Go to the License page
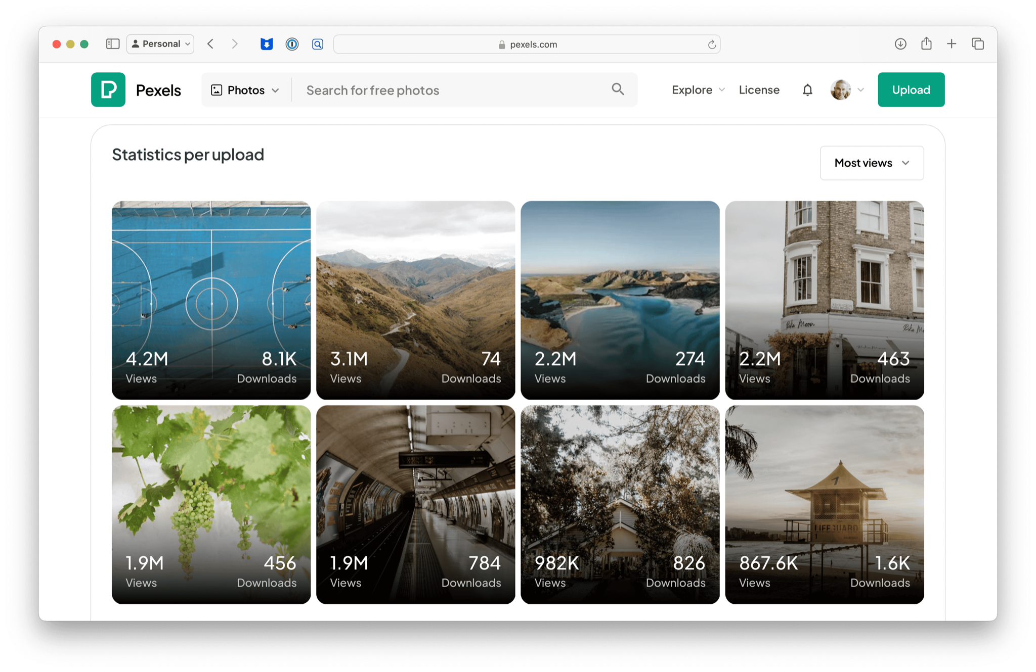The image size is (1036, 672). click(x=759, y=90)
